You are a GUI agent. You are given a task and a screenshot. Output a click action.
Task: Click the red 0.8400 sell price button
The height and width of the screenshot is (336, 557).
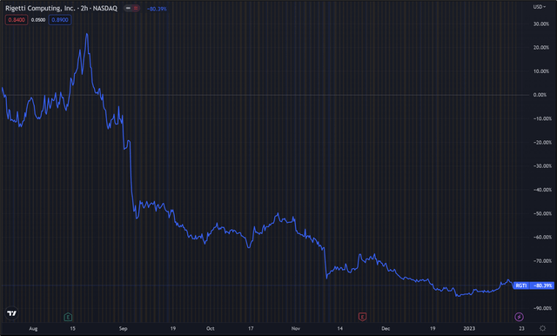click(17, 20)
